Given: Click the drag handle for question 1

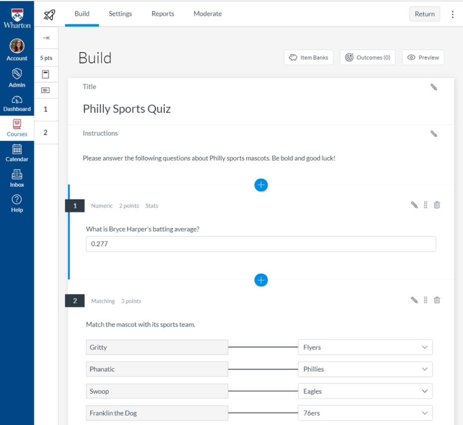Looking at the screenshot, I should tap(426, 205).
